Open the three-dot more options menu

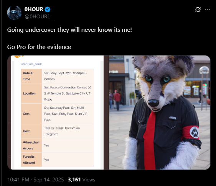tap(208, 10)
